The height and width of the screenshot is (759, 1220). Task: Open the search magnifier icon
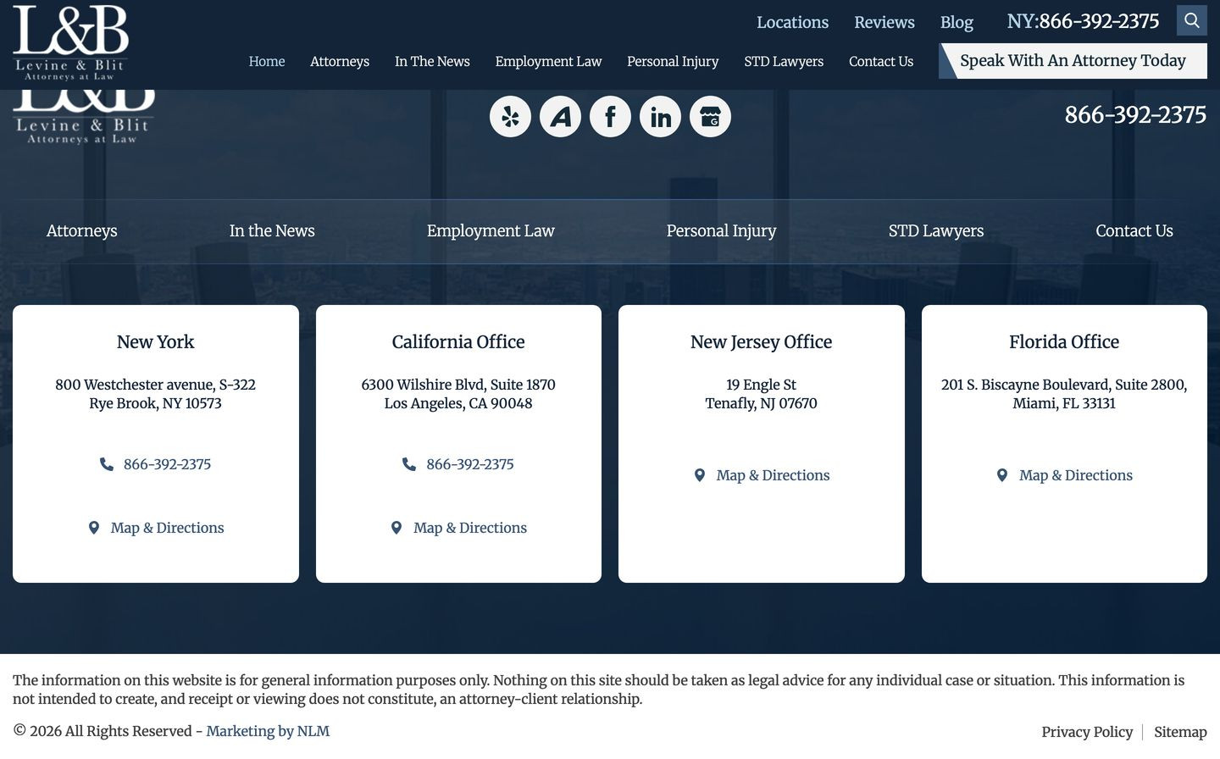click(x=1191, y=20)
